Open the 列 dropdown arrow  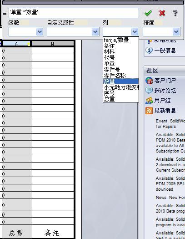(135, 32)
